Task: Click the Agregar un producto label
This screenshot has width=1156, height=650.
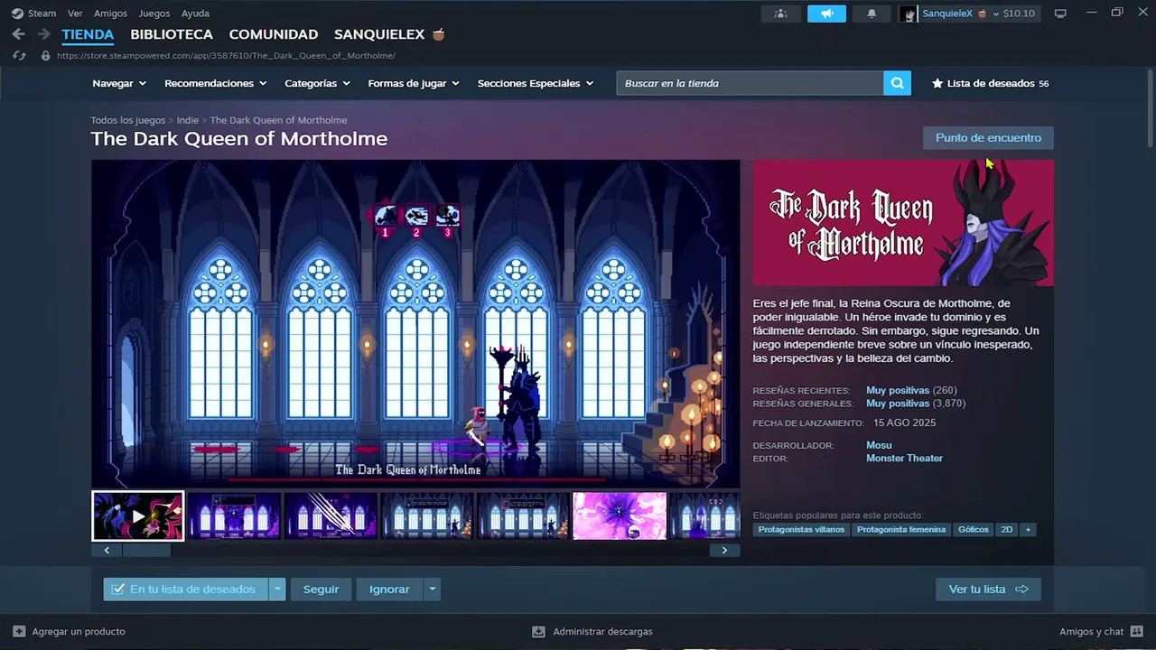Action: [79, 631]
